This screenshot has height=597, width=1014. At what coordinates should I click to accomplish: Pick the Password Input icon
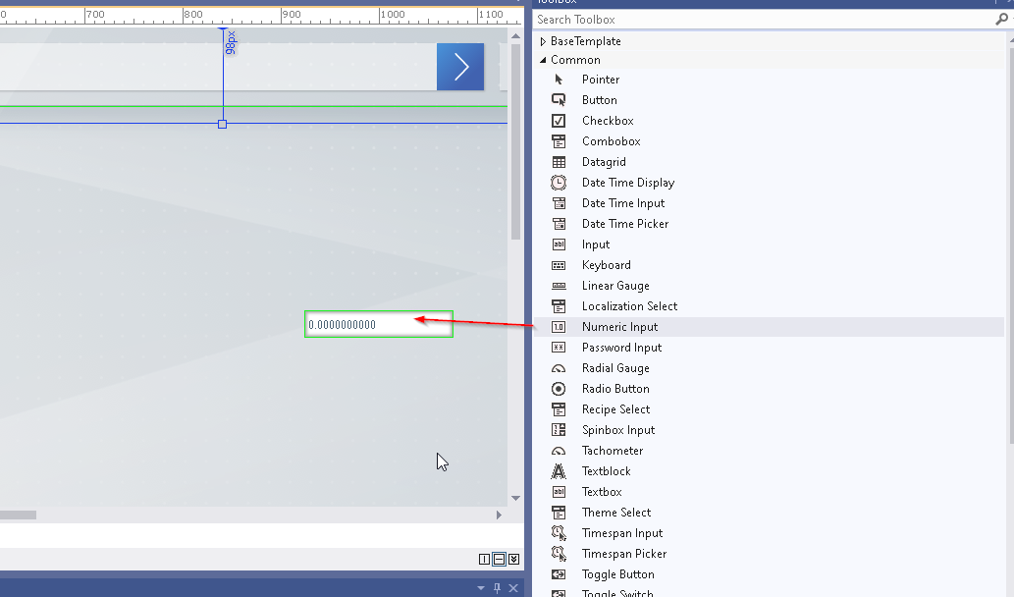tap(559, 348)
